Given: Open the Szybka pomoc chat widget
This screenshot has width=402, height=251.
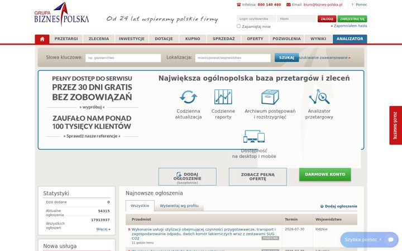Looking at the screenshot, I should tap(369, 240).
